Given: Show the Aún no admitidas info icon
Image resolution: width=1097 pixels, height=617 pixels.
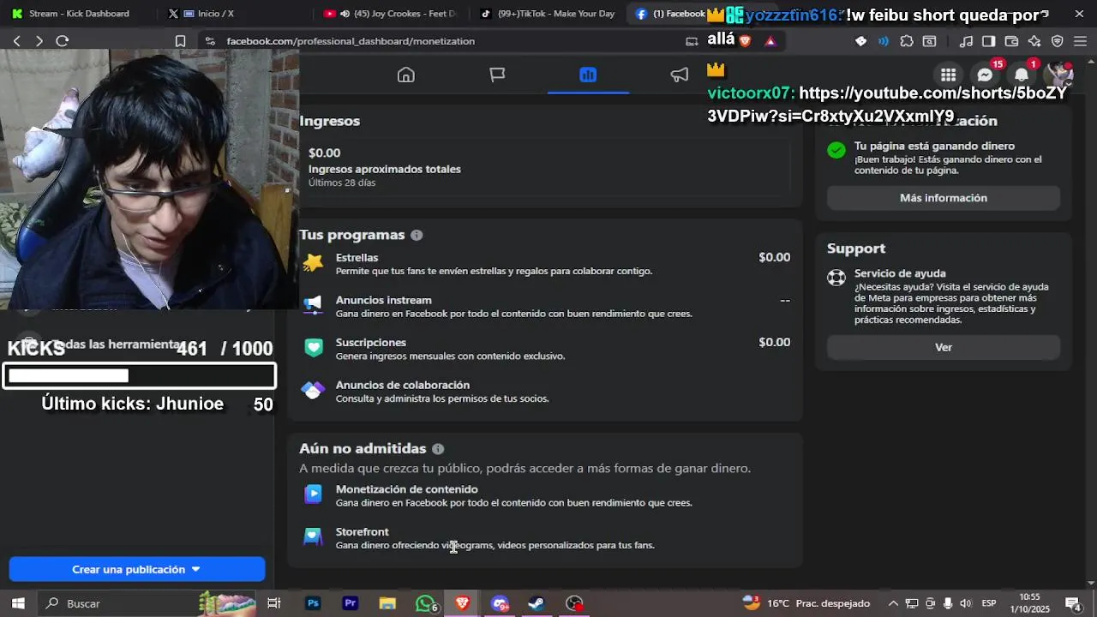Looking at the screenshot, I should point(438,449).
